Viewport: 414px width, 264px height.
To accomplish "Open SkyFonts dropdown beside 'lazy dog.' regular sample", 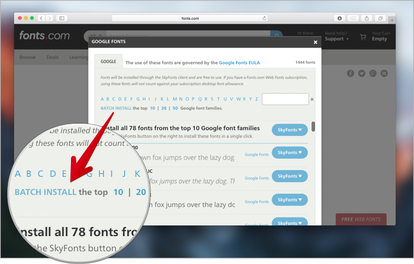I will click(290, 153).
